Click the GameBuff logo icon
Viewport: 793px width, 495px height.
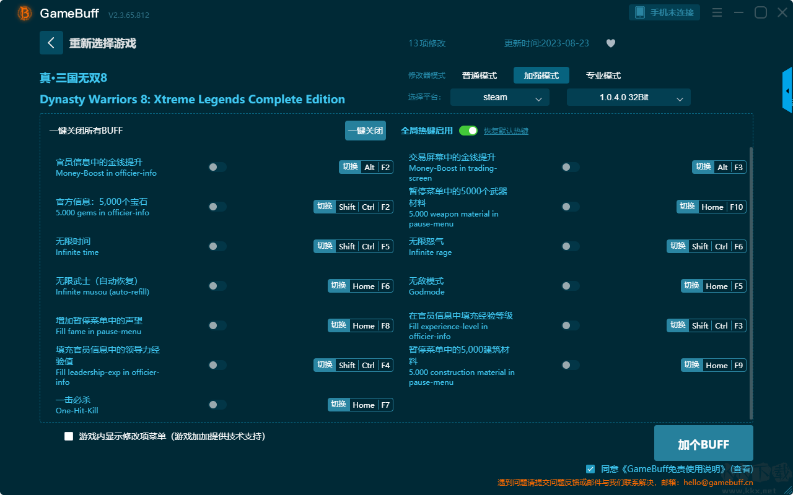[x=25, y=13]
